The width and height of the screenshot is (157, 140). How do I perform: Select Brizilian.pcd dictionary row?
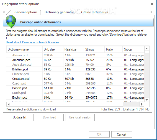click(75, 69)
